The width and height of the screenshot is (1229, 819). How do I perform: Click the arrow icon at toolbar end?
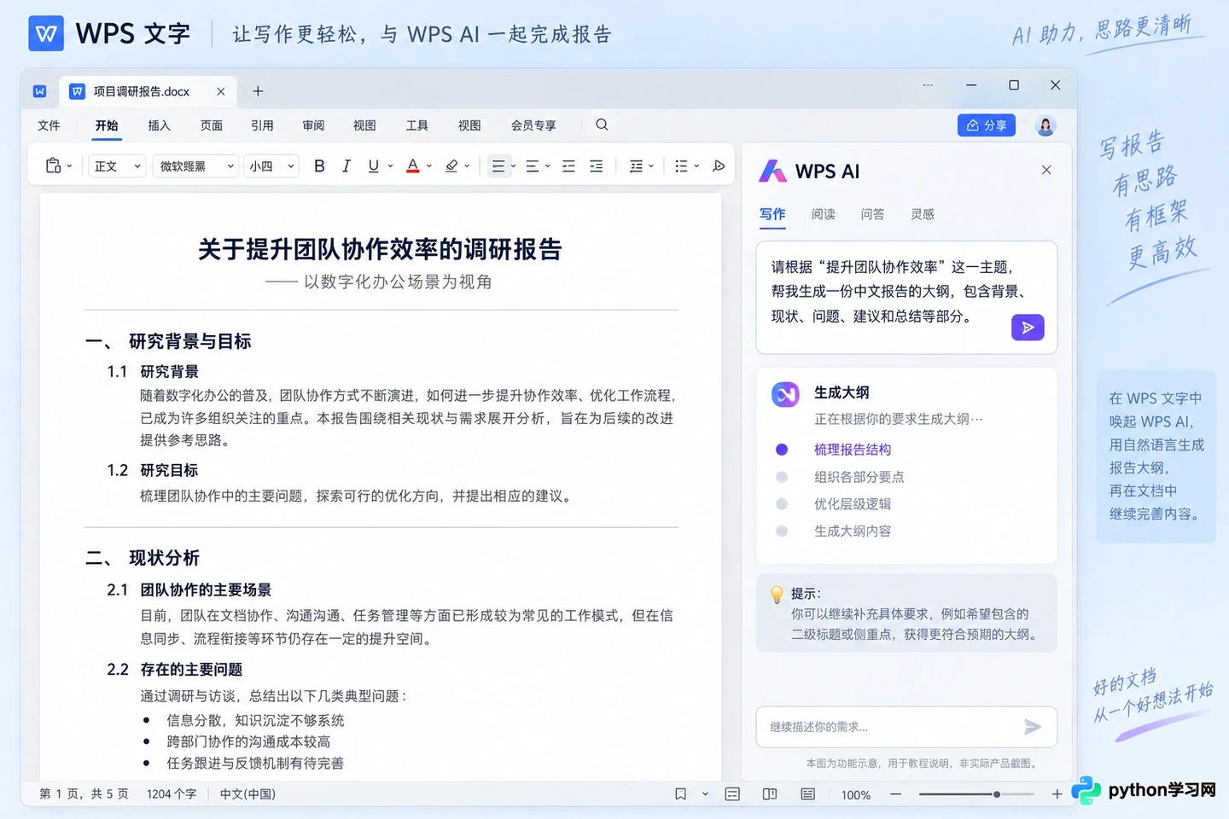click(x=719, y=166)
